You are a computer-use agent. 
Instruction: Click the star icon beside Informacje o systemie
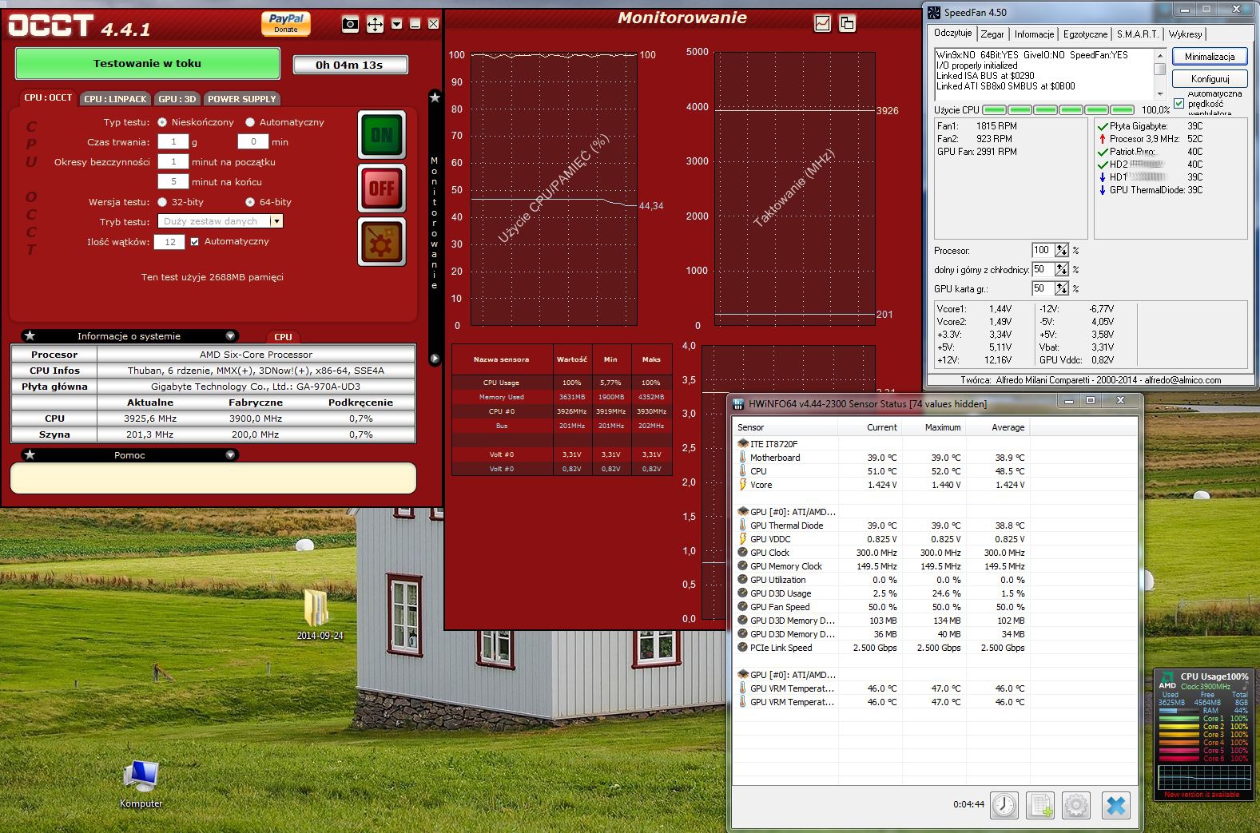(x=30, y=335)
